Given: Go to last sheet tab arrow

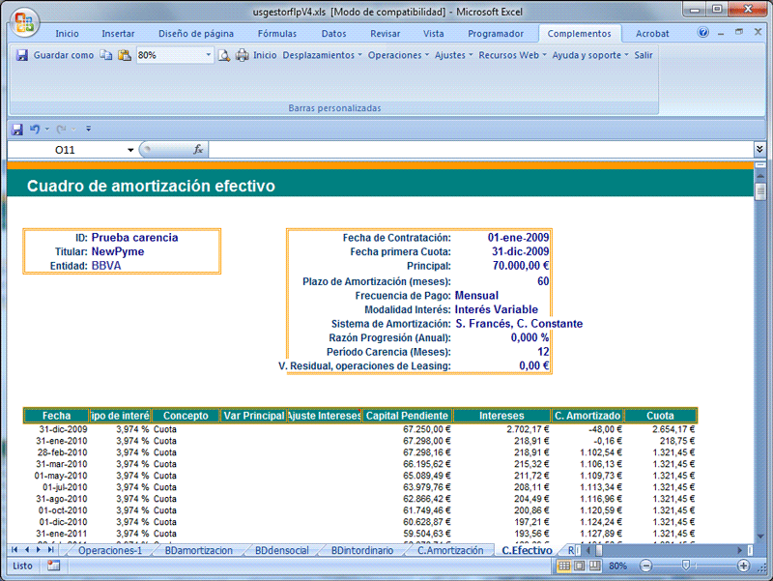Looking at the screenshot, I should [x=50, y=549].
